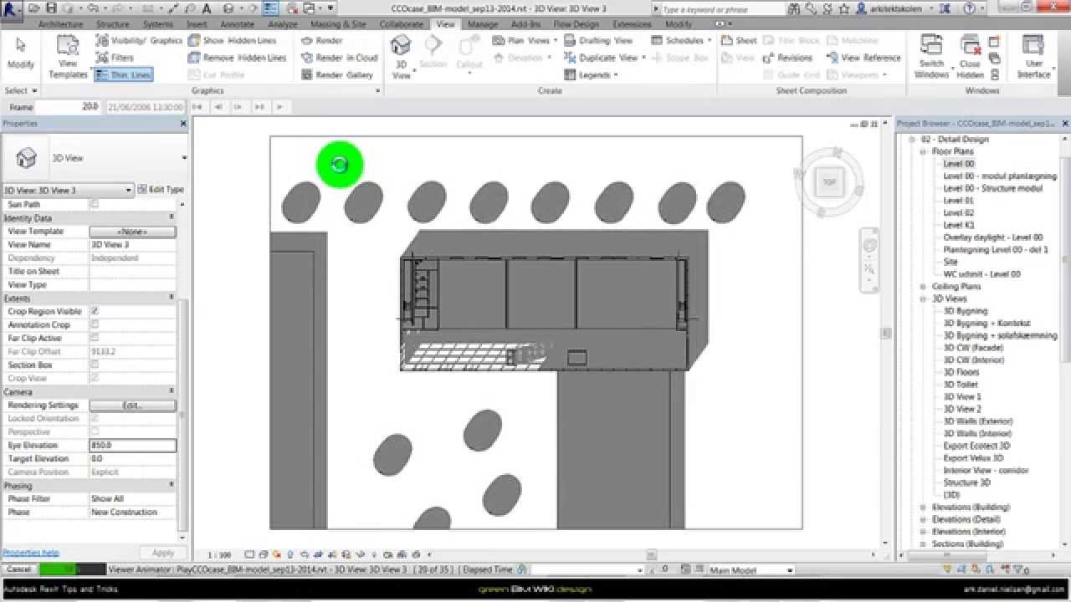Click the View Template <None> button

[x=133, y=232]
